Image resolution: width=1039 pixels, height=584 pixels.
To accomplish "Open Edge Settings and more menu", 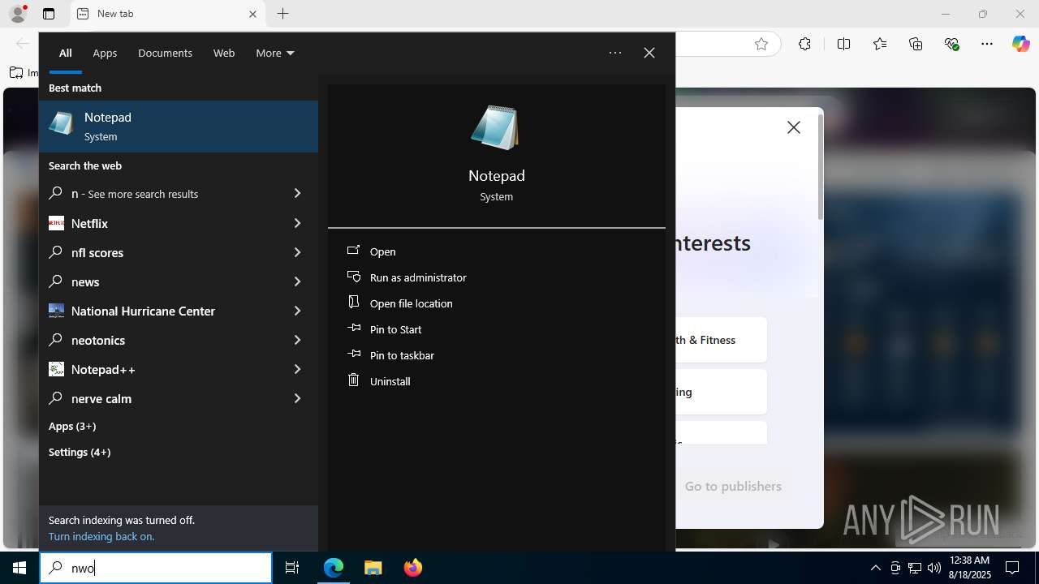I will pyautogui.click(x=987, y=45).
